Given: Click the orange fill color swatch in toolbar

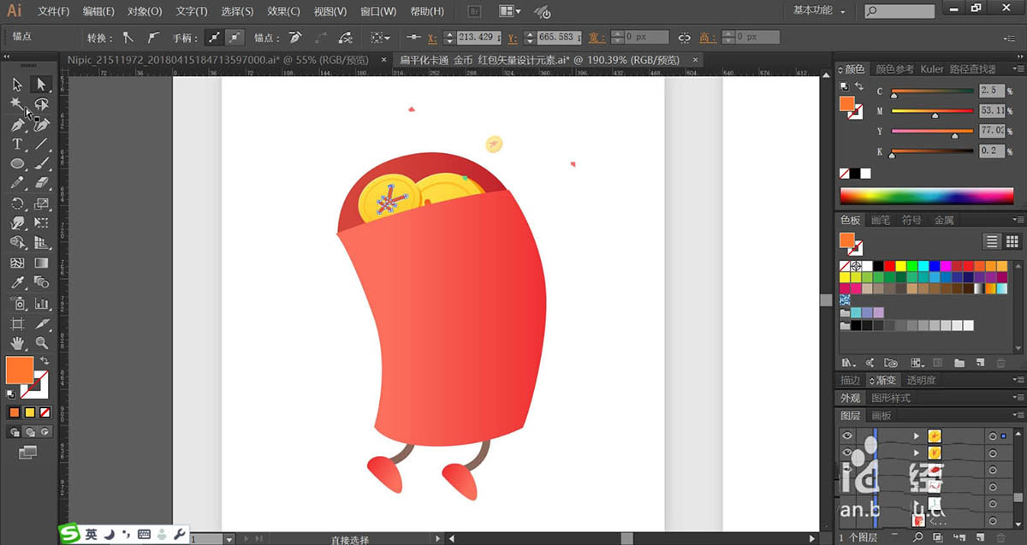Looking at the screenshot, I should tap(19, 370).
